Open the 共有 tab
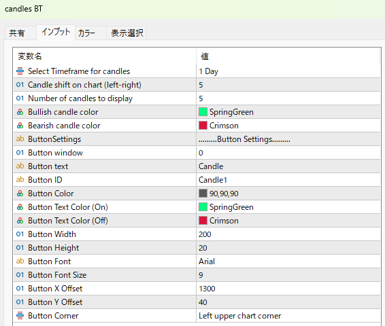The image size is (385, 326). (x=17, y=33)
